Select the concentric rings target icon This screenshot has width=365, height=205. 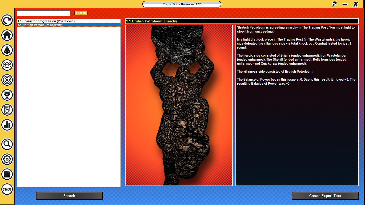click(7, 80)
